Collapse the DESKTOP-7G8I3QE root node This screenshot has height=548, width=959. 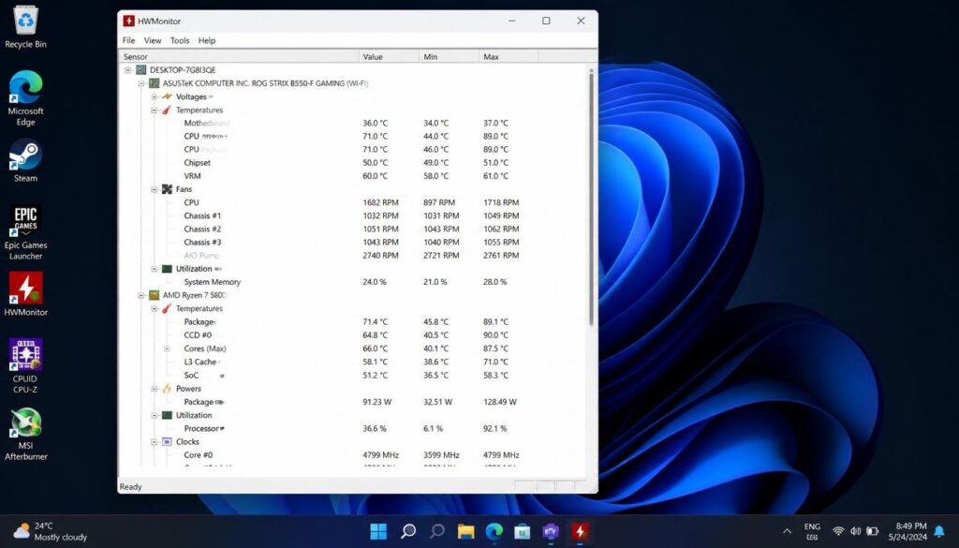click(x=127, y=69)
